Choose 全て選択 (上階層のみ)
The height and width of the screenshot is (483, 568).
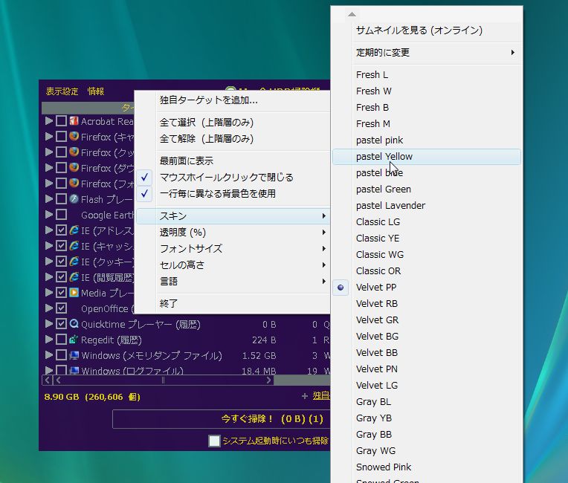pyautogui.click(x=233, y=123)
